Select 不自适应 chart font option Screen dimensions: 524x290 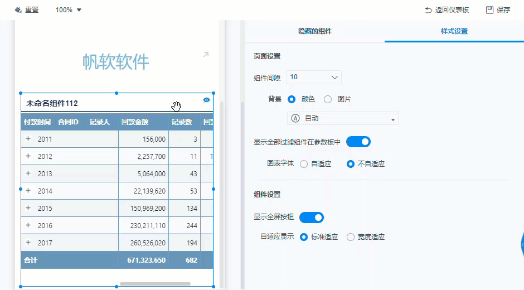click(x=350, y=164)
